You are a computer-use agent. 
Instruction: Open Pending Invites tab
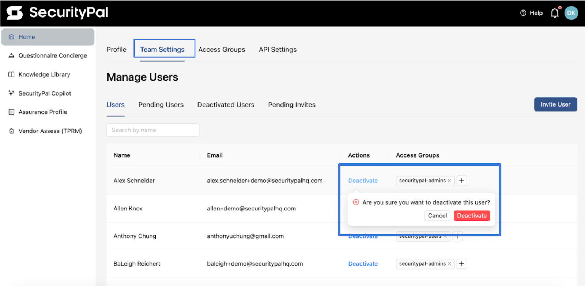292,105
